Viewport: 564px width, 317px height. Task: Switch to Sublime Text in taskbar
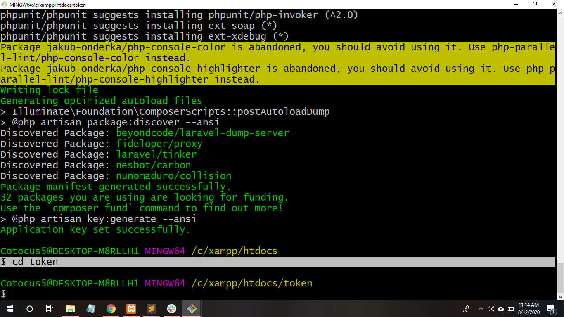(x=151, y=308)
